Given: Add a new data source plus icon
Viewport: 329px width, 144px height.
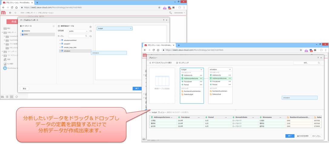Looking at the screenshot, I should tap(54, 26).
